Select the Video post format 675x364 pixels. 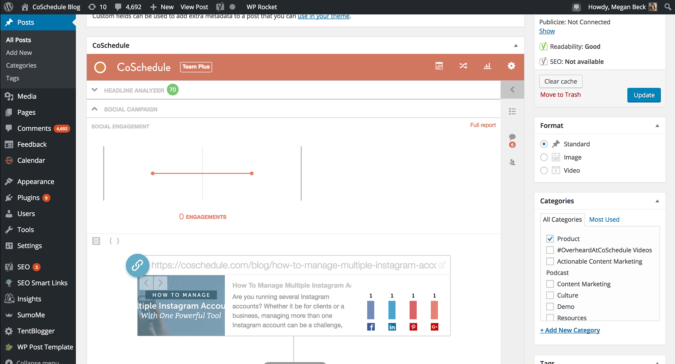click(x=544, y=170)
